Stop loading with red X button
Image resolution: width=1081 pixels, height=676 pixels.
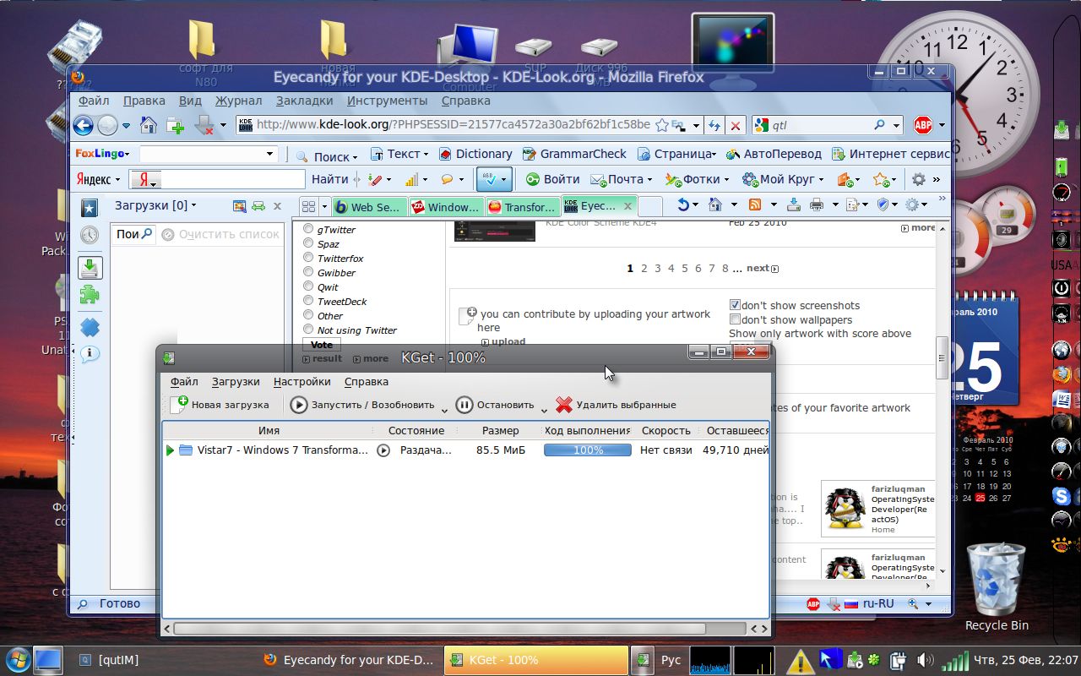(736, 125)
